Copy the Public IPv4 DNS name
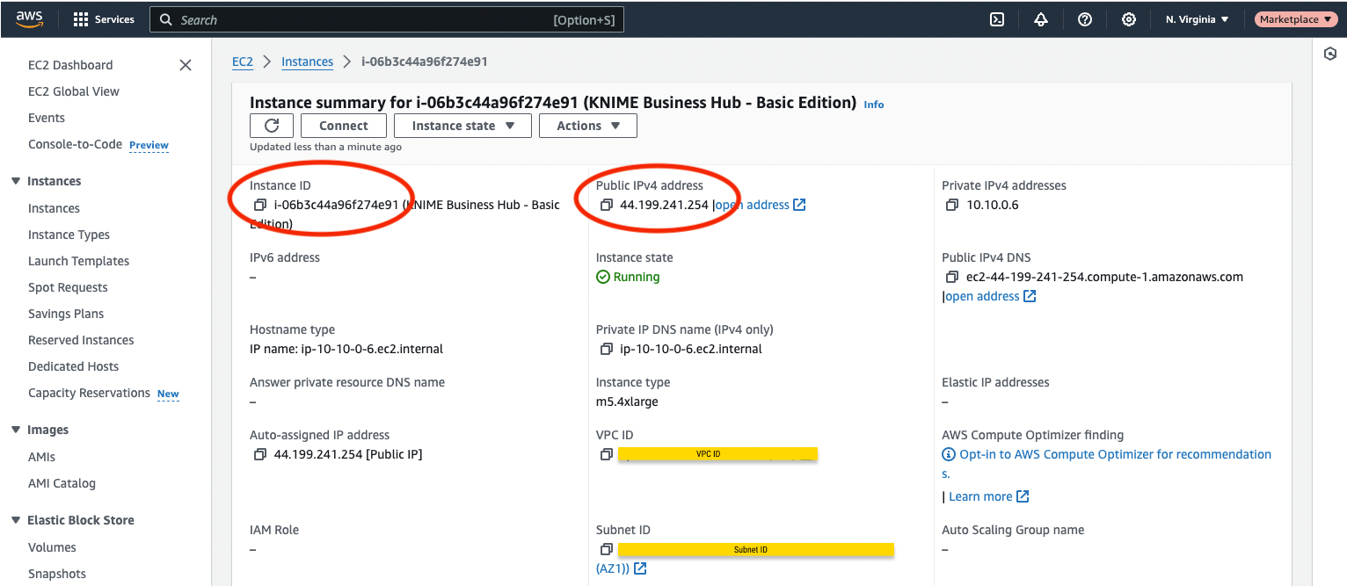Viewport: 1347px width, 586px height. (952, 277)
